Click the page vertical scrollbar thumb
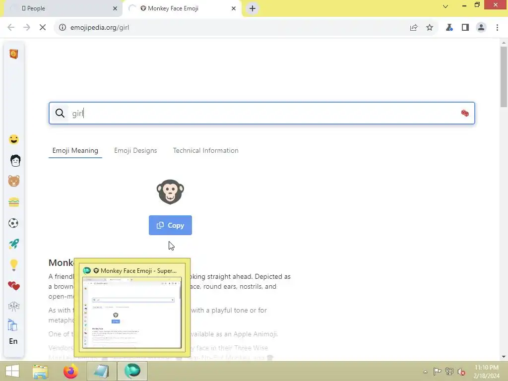 point(504,76)
